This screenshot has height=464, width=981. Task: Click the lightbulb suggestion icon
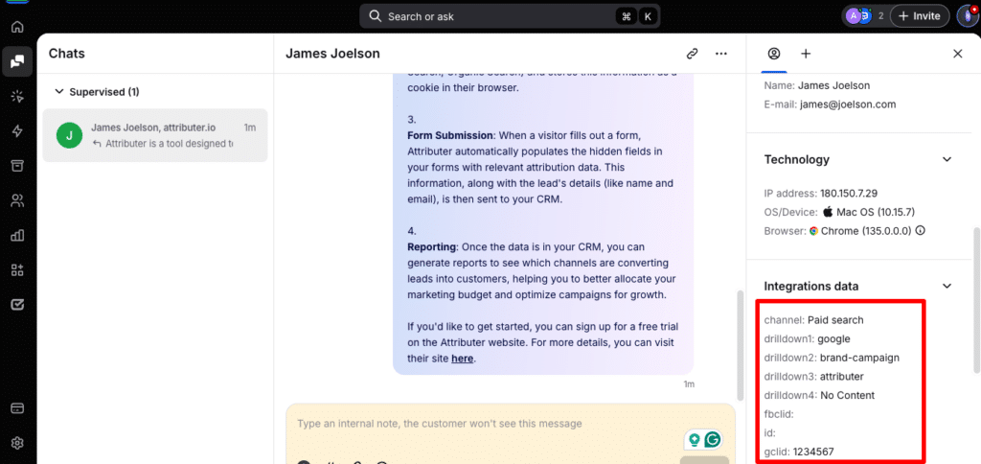point(694,440)
